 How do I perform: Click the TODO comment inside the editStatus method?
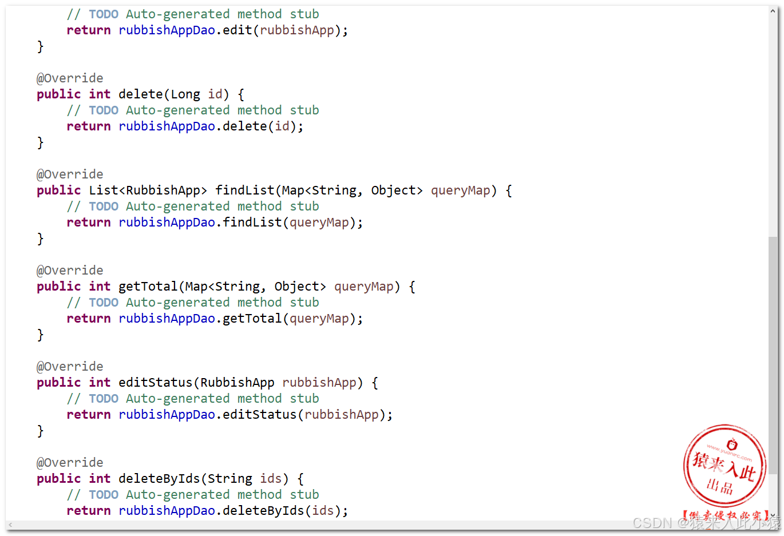pos(193,399)
